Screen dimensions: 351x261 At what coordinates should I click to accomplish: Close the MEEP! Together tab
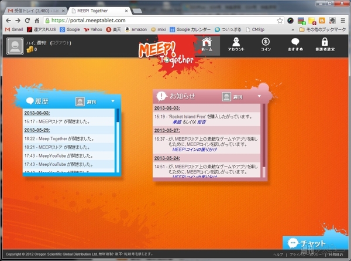[x=126, y=11]
